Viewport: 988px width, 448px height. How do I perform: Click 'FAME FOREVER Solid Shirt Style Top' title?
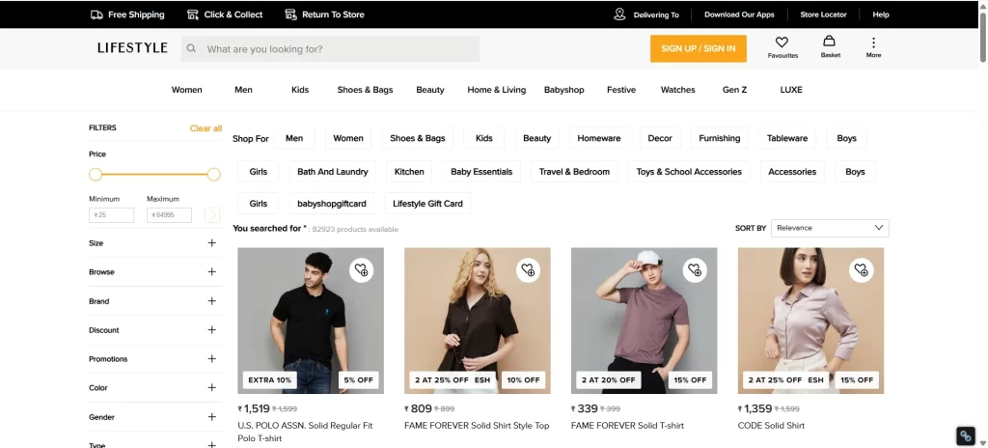(477, 425)
